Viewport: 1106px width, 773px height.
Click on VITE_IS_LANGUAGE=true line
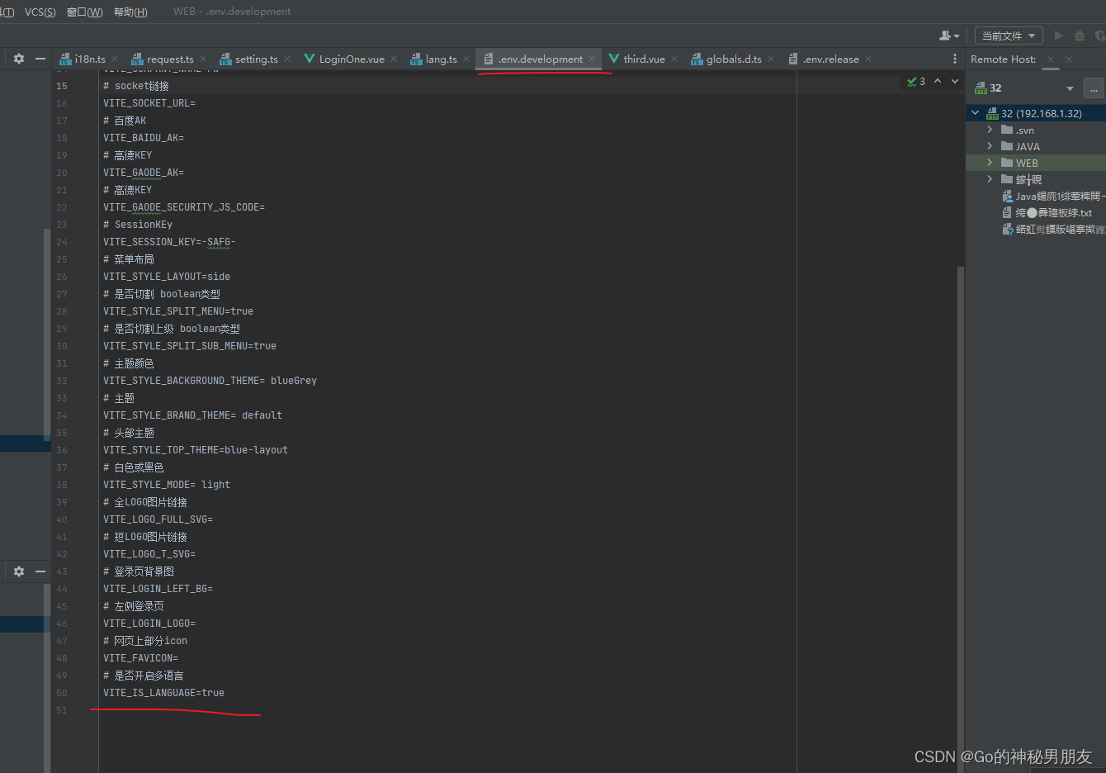click(x=163, y=693)
